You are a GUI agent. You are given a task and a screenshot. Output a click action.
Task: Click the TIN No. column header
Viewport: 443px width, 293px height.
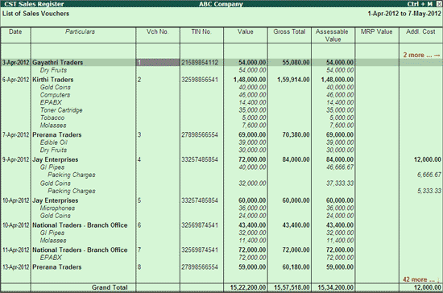coord(201,31)
